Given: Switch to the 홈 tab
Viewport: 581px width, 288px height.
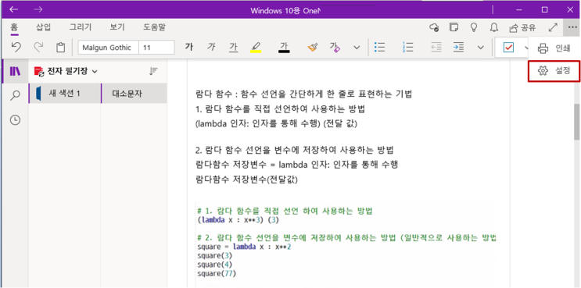Looking at the screenshot, I should tap(14, 27).
